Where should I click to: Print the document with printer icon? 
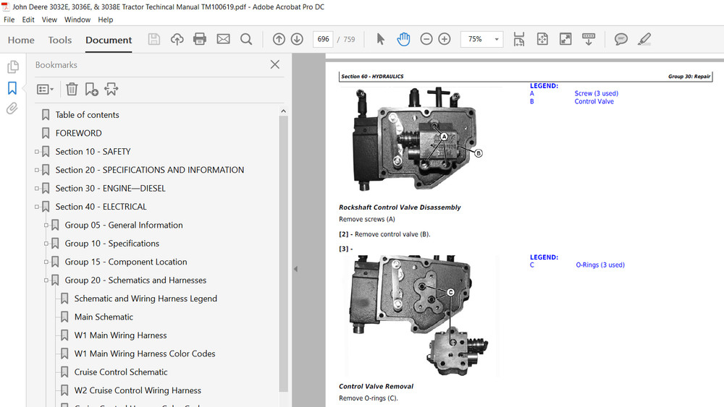pyautogui.click(x=200, y=39)
